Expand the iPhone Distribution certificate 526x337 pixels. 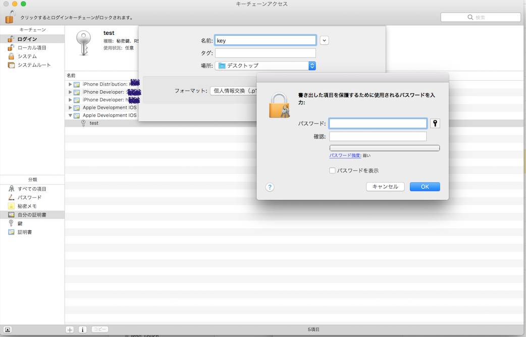click(x=70, y=84)
